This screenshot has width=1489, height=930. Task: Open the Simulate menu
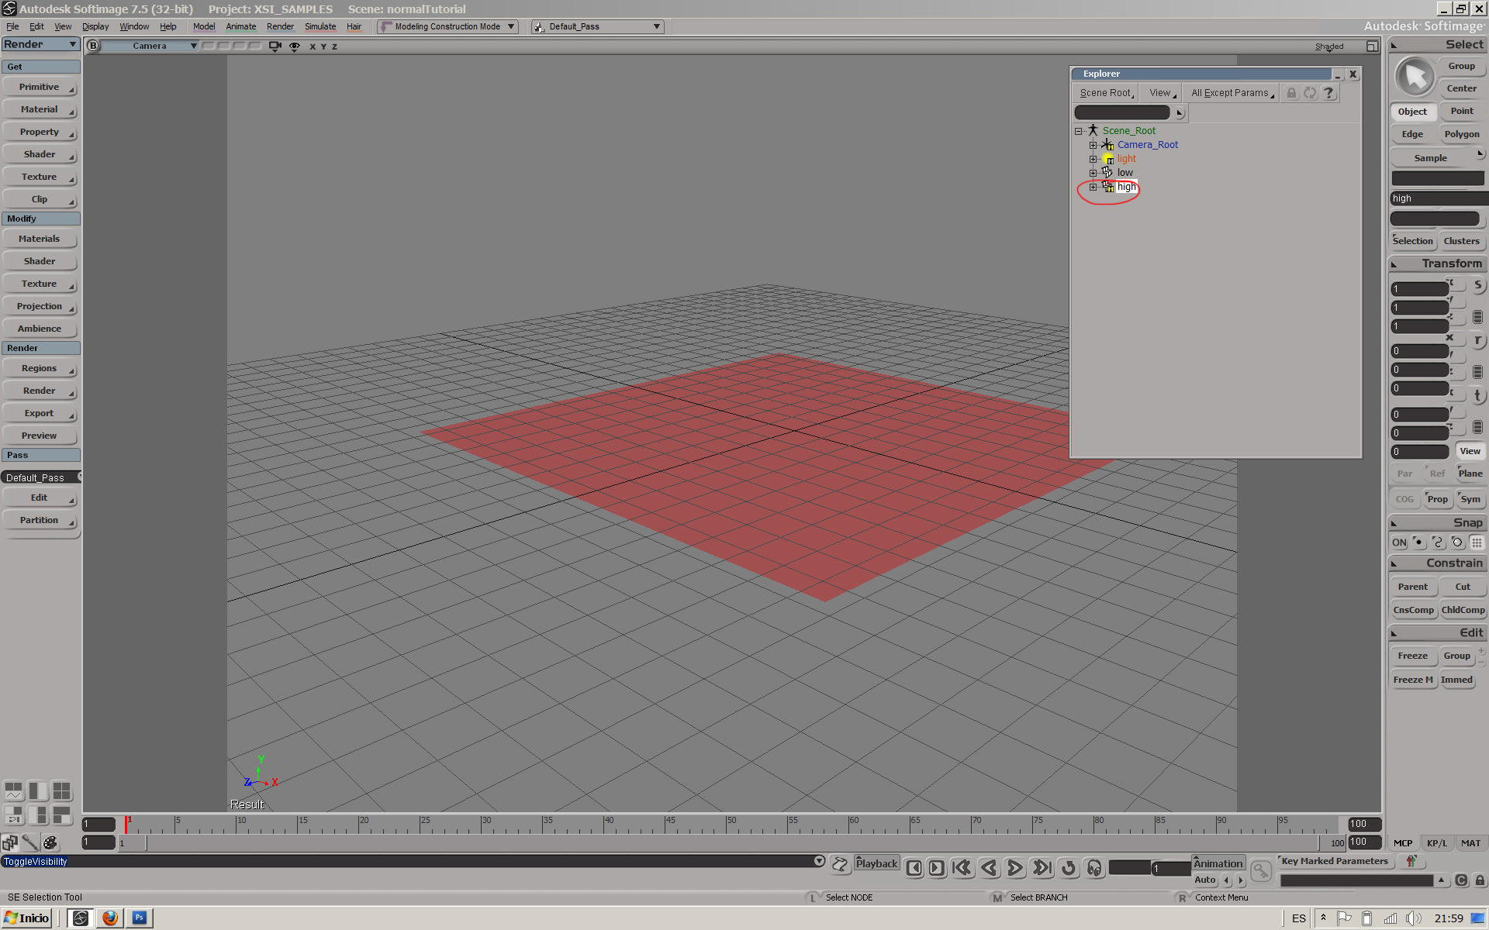[x=320, y=26]
